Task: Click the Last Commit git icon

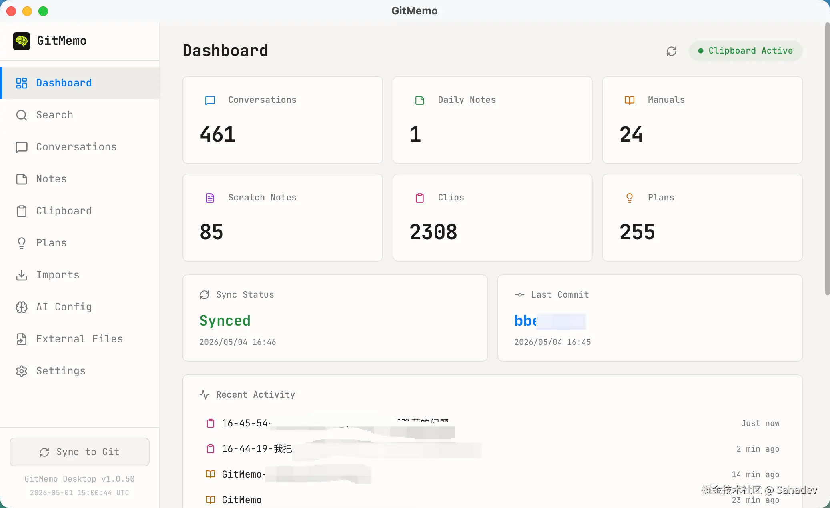Action: [x=519, y=295]
